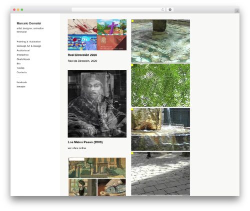Open the Textos link in sidebar
The image size is (250, 211).
20,68
